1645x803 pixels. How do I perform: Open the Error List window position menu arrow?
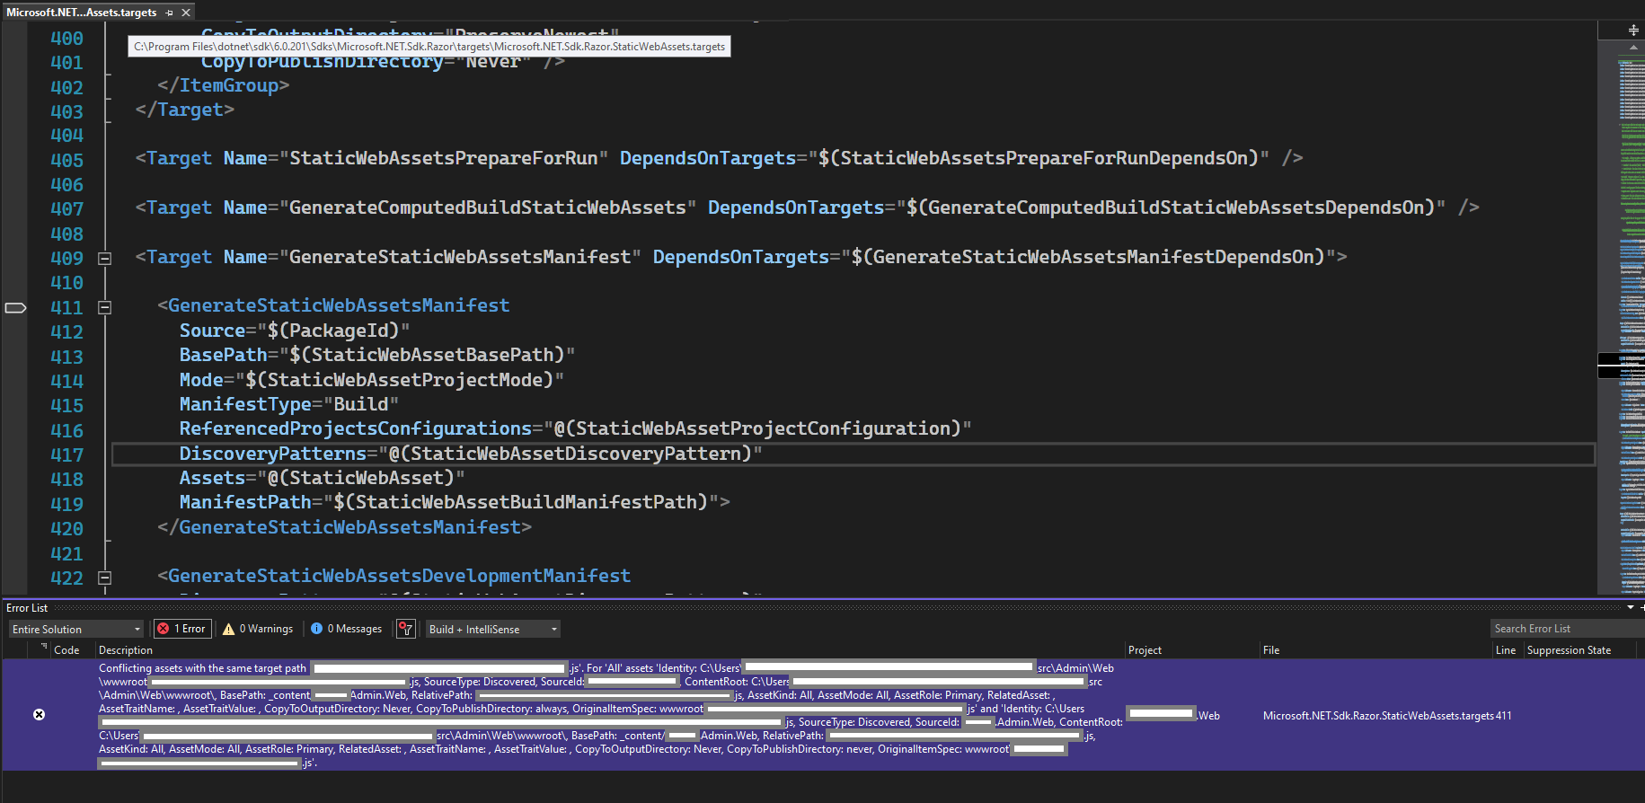tap(1631, 608)
